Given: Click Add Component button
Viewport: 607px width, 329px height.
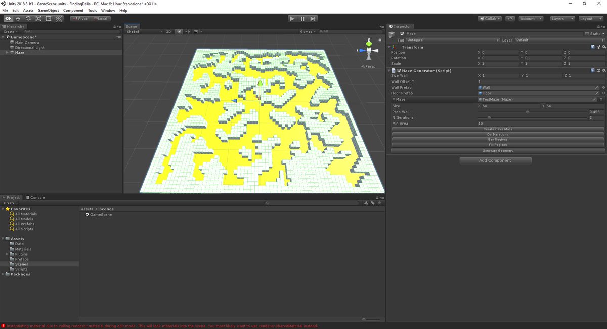Looking at the screenshot, I should 495,160.
